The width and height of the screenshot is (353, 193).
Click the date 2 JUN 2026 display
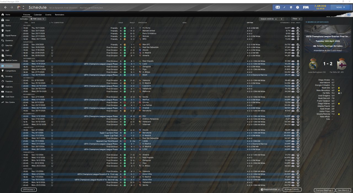320,6
